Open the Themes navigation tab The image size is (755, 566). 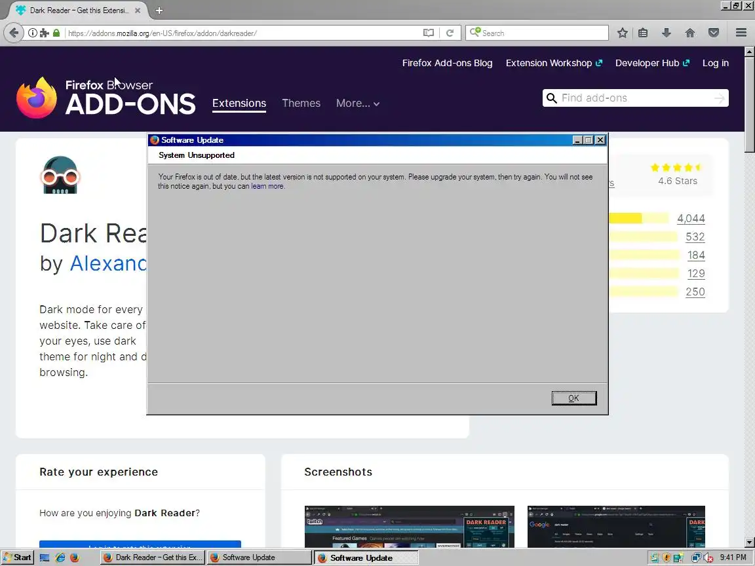(x=301, y=103)
